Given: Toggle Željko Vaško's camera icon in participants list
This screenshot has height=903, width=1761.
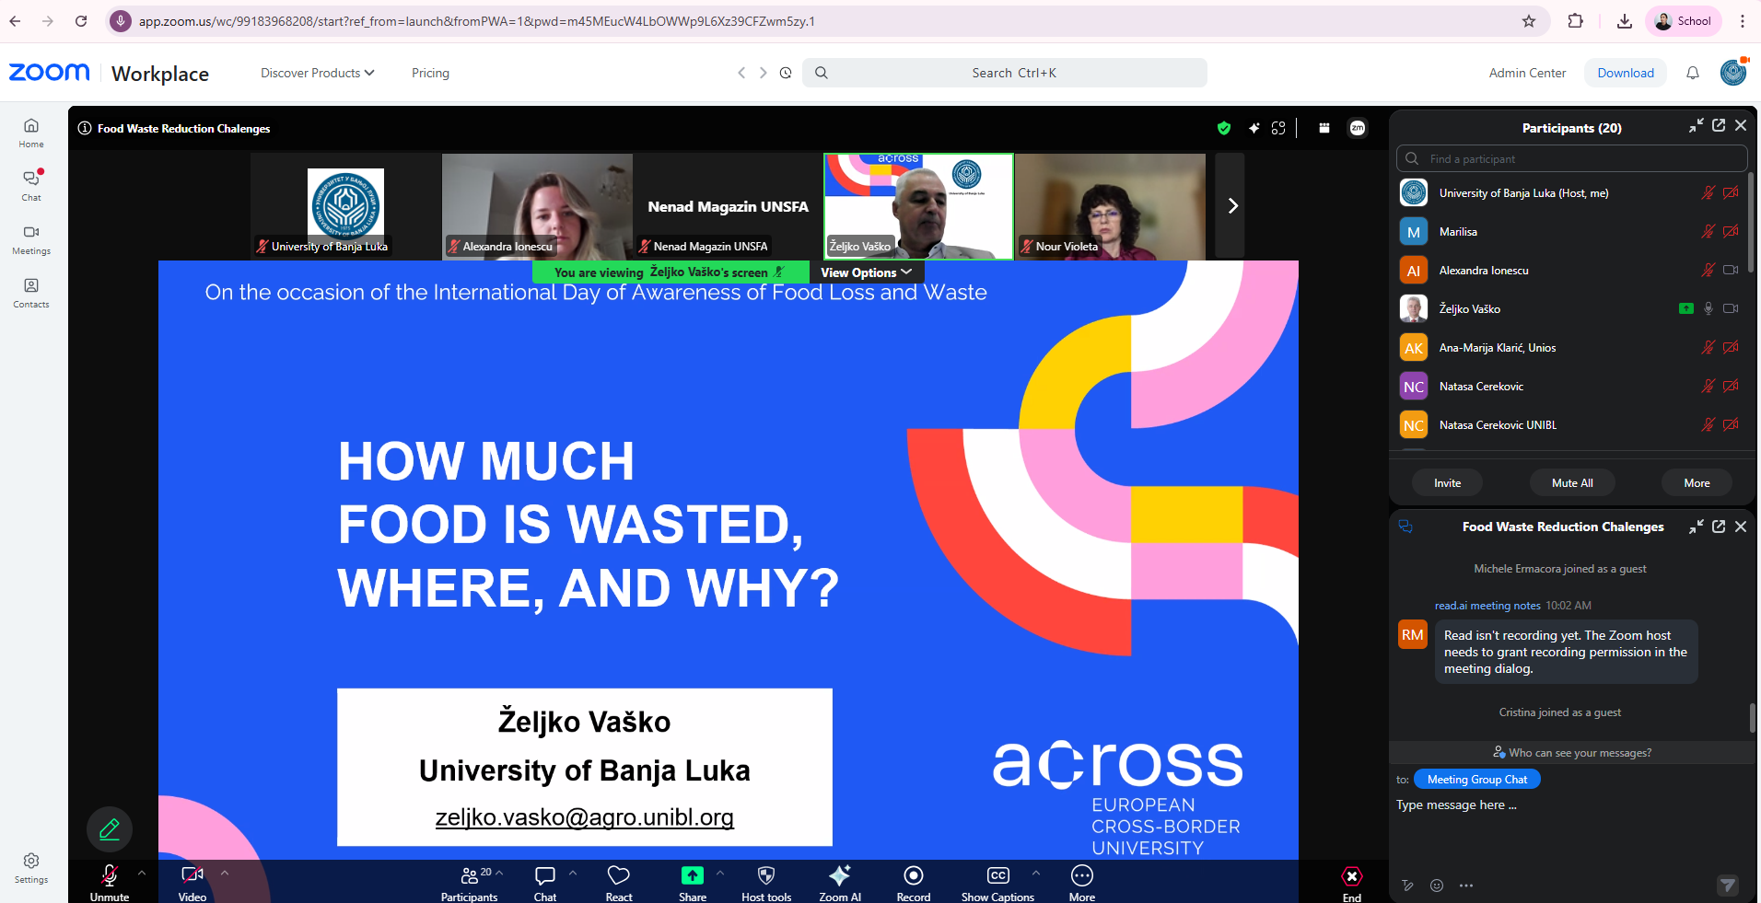Looking at the screenshot, I should [x=1732, y=309].
